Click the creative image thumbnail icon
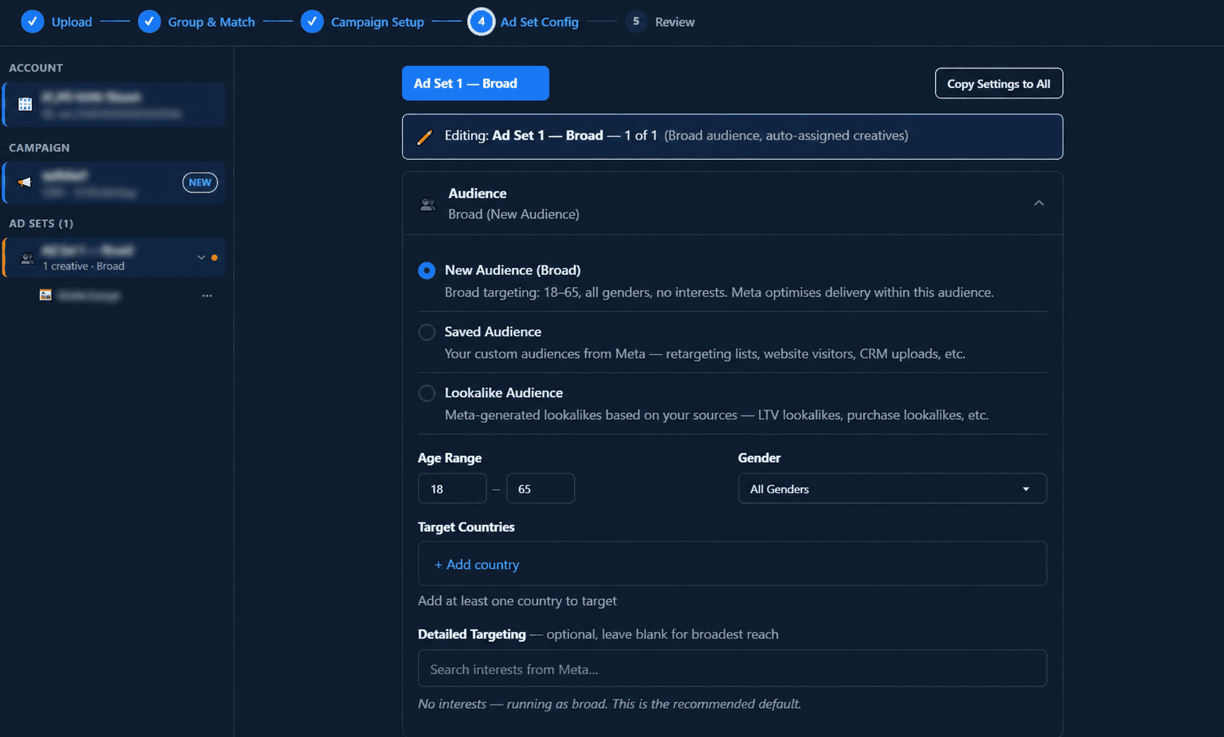 click(x=45, y=295)
